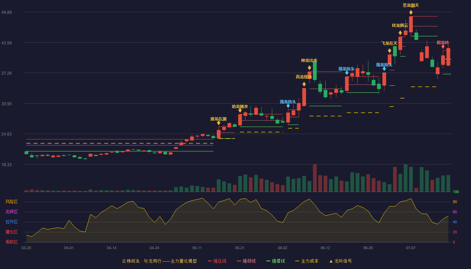
Task: Click the 低吸区 zone label
Action: 12,242
